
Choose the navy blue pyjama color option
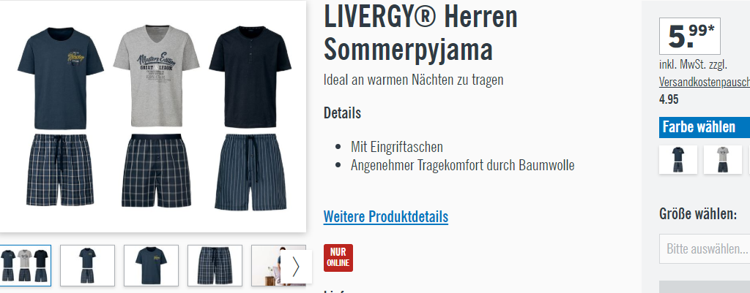[x=677, y=160]
